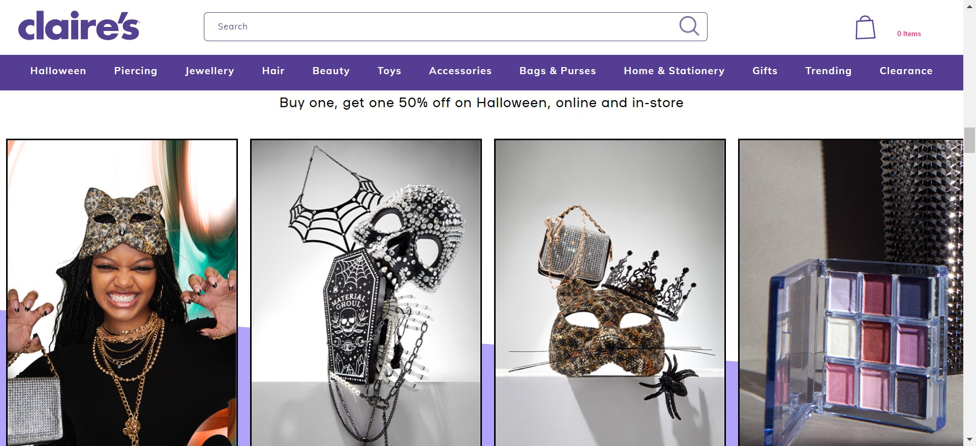This screenshot has width=976, height=446.
Task: Open the shopping bag icon
Action: click(865, 27)
